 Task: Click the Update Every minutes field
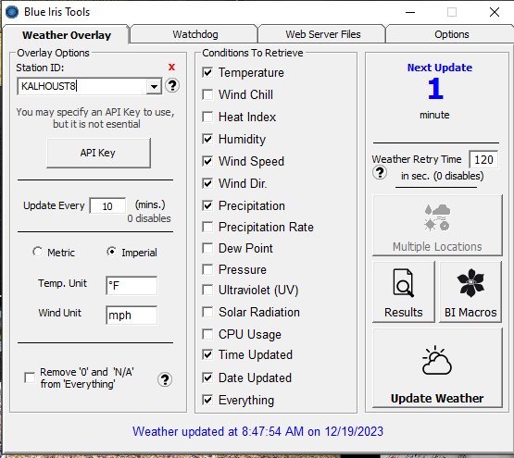tap(107, 206)
